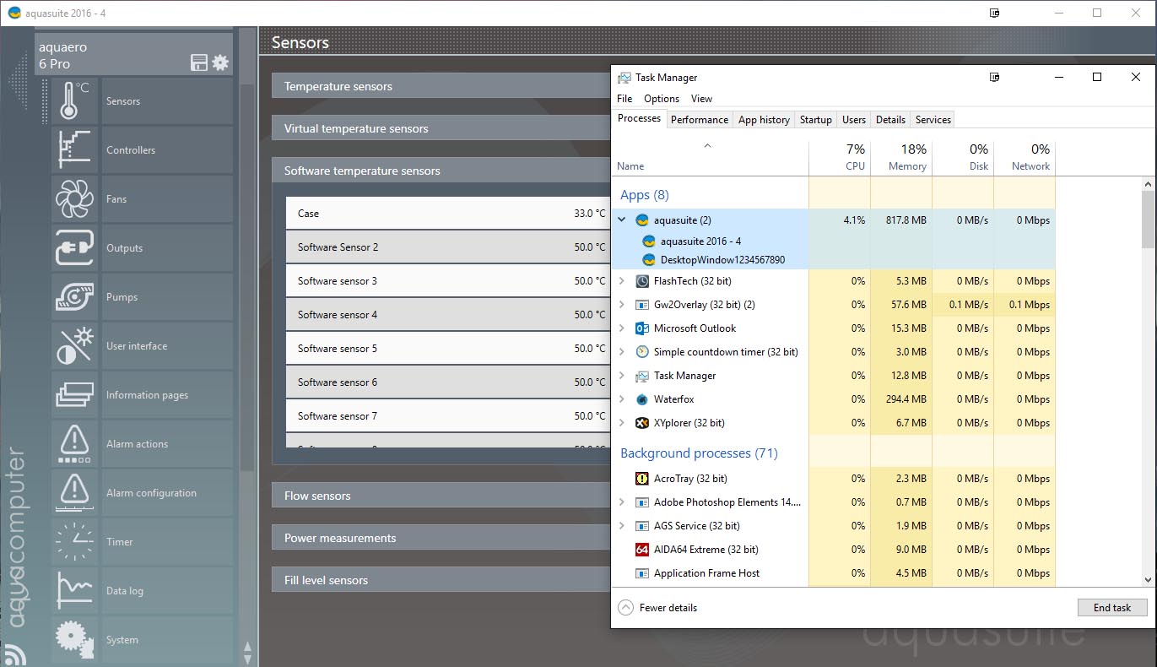Click the End task button
1157x667 pixels.
pyautogui.click(x=1111, y=608)
